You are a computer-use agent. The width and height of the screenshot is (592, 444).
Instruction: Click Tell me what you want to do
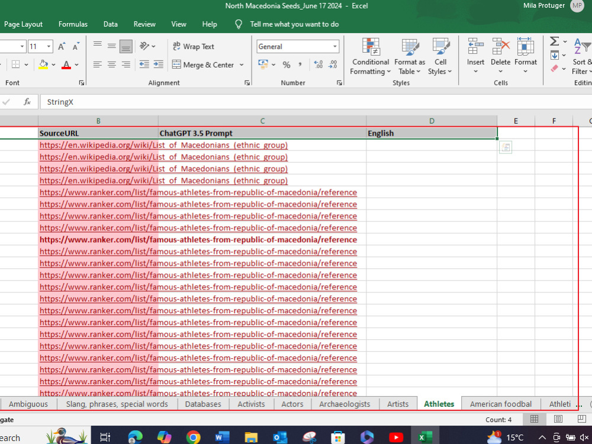tap(294, 24)
